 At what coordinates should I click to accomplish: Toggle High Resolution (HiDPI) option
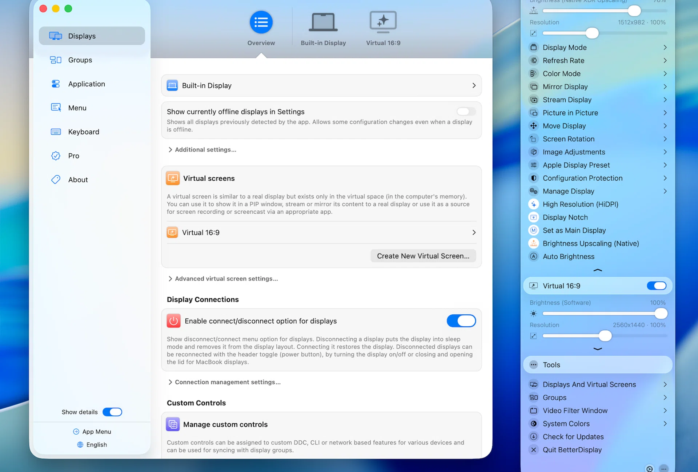[x=533, y=204]
